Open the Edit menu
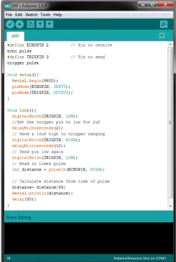The height and width of the screenshot is (262, 176). click(19, 15)
